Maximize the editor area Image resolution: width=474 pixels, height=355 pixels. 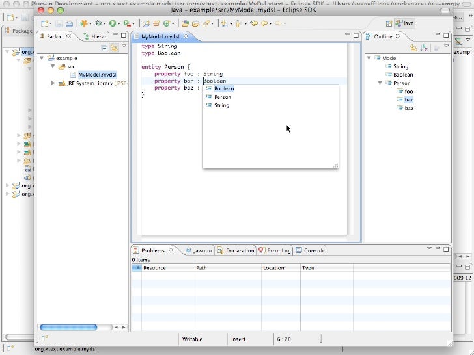[x=356, y=36]
